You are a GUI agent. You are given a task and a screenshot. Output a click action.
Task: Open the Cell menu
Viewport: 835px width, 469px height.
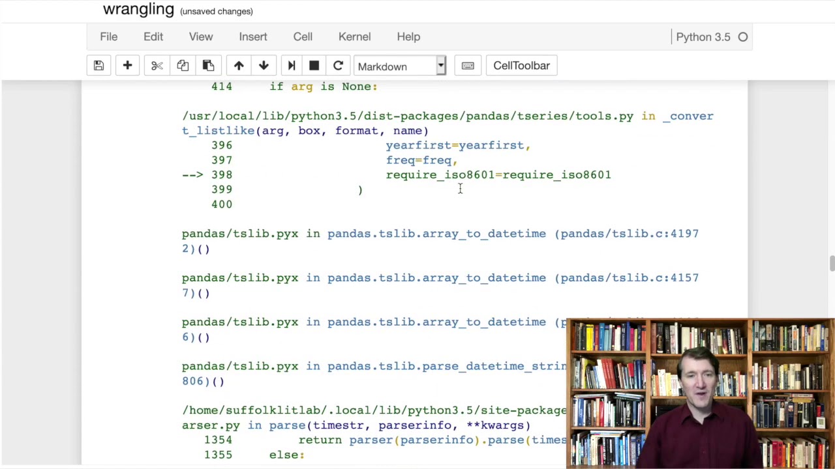point(303,36)
